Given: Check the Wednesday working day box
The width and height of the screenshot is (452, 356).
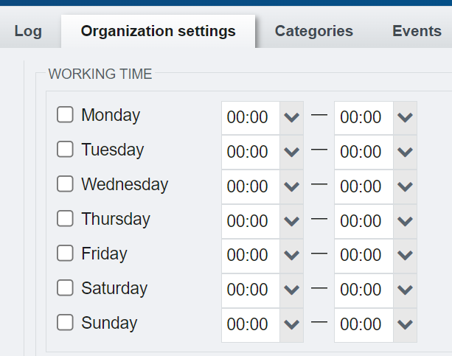Looking at the screenshot, I should [66, 184].
